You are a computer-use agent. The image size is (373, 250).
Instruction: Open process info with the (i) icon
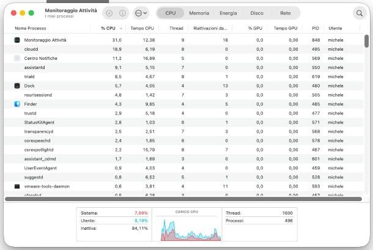click(x=122, y=13)
